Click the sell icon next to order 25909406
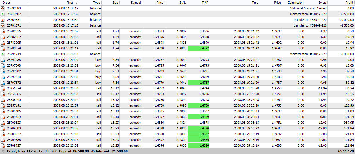The height and width of the screenshot is (158, 355). pyautogui.click(x=3, y=111)
